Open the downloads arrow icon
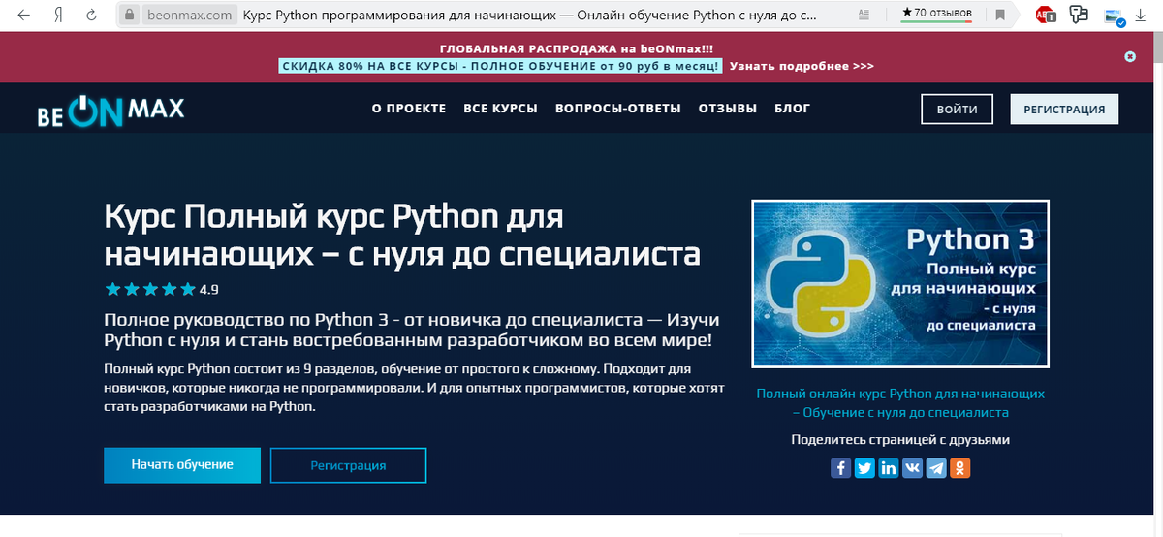 [x=1141, y=16]
